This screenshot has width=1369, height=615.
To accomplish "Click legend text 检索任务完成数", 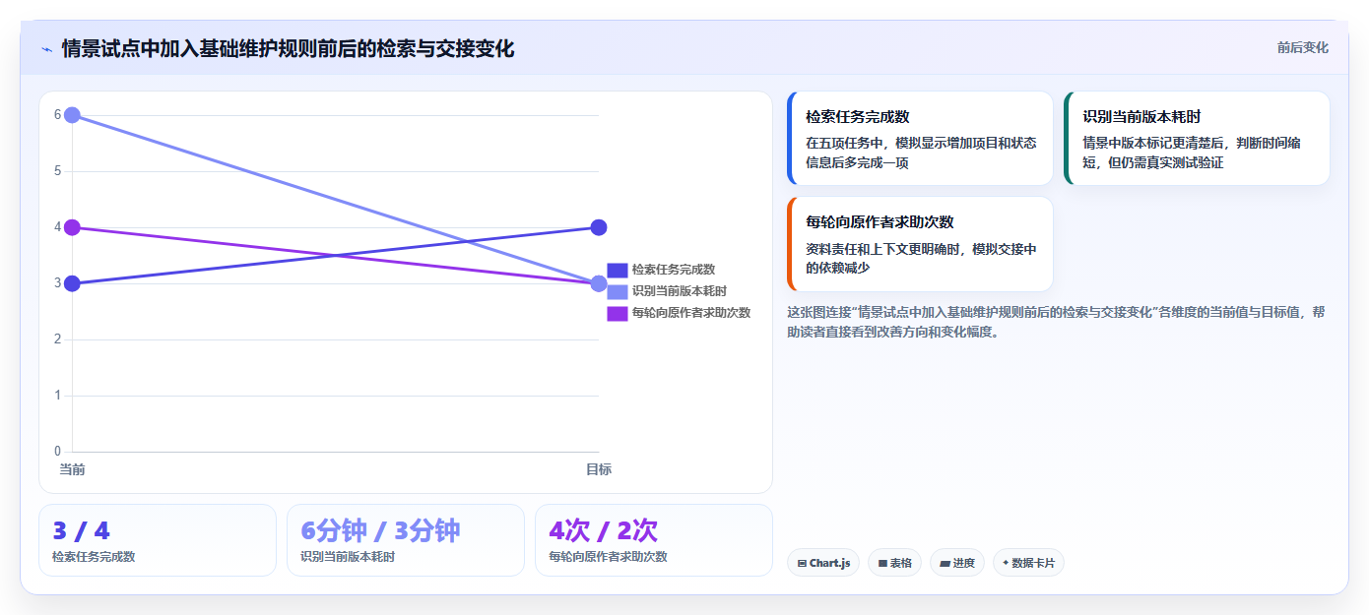I will pyautogui.click(x=674, y=270).
